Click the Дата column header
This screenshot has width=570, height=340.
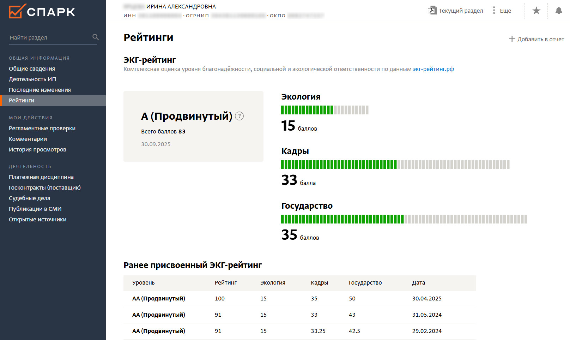pyautogui.click(x=418, y=282)
